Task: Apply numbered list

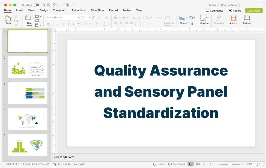Action: click(123, 18)
